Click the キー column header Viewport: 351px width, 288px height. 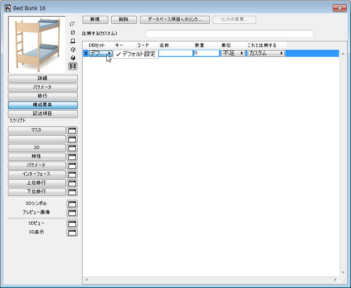[125, 45]
